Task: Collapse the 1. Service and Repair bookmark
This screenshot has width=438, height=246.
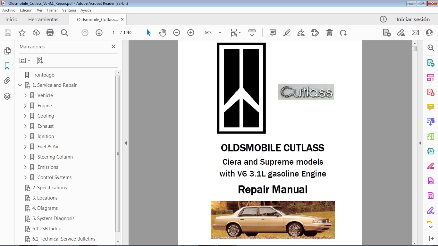Action: tap(20, 85)
